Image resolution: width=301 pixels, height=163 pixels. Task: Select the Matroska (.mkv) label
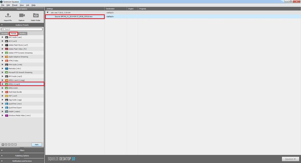[x=15, y=69]
